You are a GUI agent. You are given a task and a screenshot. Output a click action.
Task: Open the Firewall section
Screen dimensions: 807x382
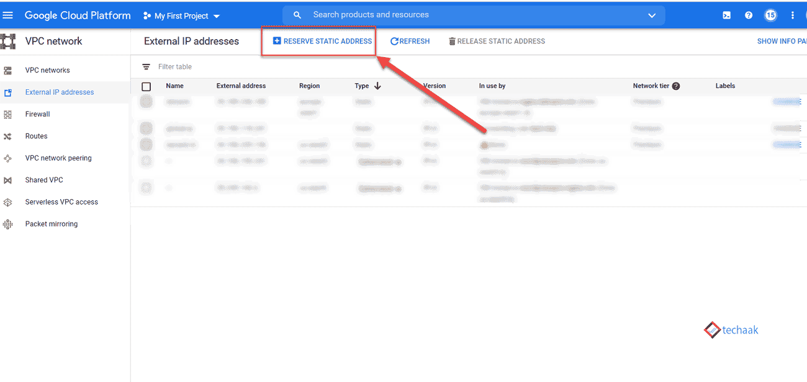click(38, 114)
